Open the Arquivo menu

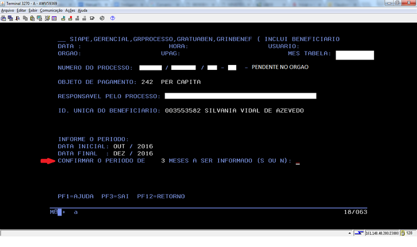pyautogui.click(x=8, y=11)
